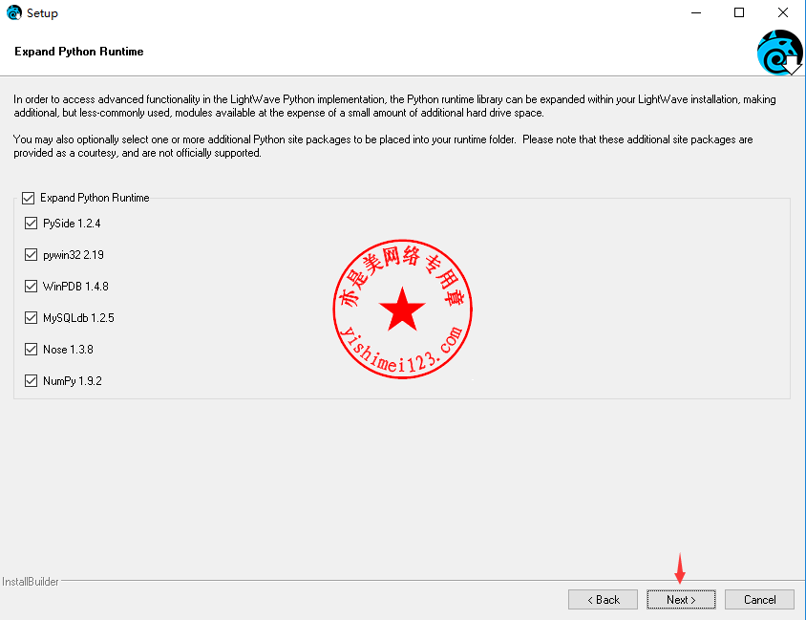The height and width of the screenshot is (620, 806).
Task: Click the LightWave installer logo in header
Action: click(x=779, y=52)
